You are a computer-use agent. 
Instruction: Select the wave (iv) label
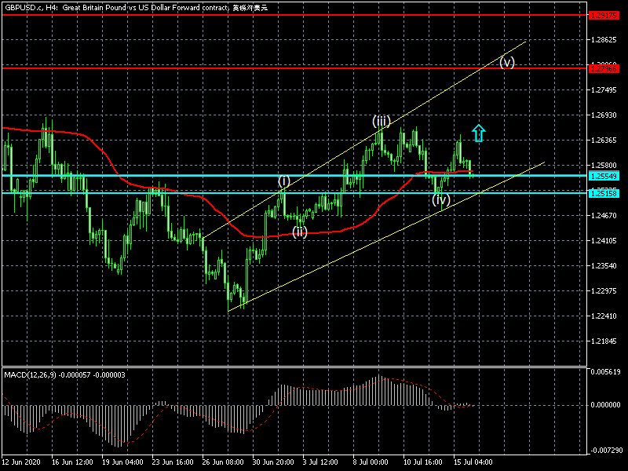tap(441, 199)
